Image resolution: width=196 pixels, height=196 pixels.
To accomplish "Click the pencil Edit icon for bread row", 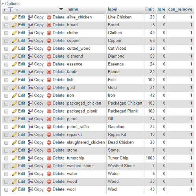I will click(x=15, y=25).
